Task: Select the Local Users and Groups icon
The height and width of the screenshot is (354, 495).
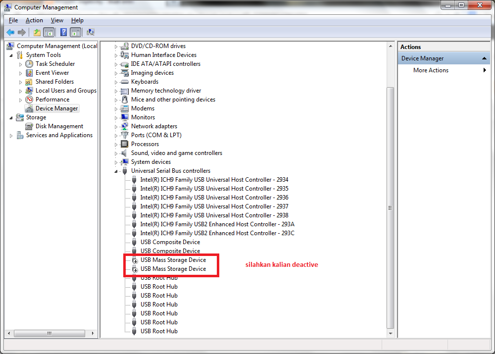Action: point(29,91)
